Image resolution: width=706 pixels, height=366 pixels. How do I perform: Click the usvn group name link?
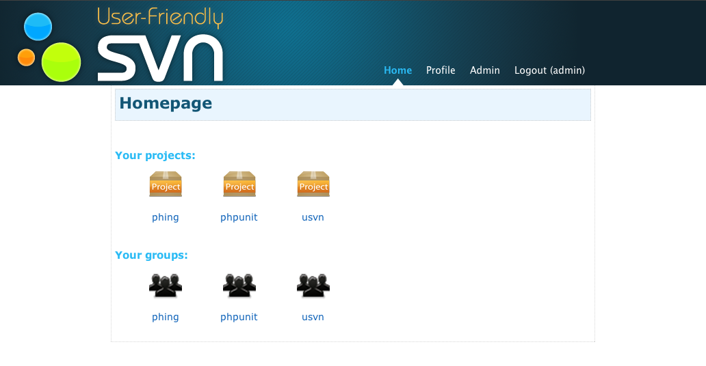[313, 317]
